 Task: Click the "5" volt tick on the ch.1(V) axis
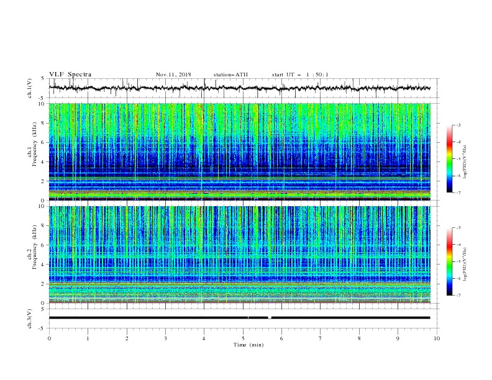coord(43,78)
